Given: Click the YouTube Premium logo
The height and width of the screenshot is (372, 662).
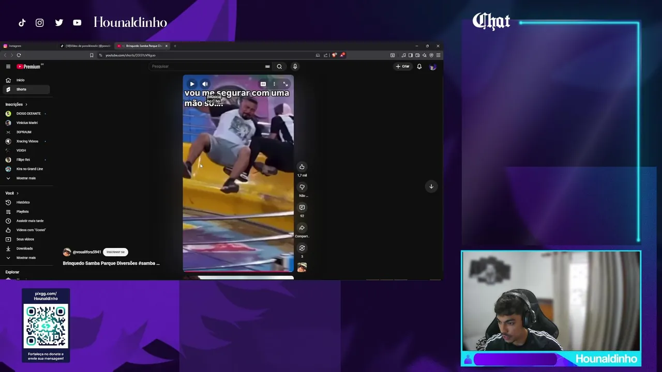Looking at the screenshot, I should 28,67.
